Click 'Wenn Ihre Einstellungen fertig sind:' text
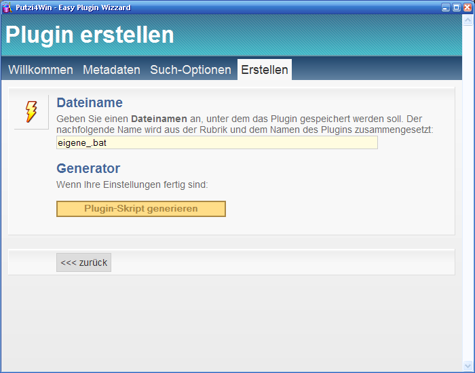This screenshot has width=475, height=373. click(132, 184)
